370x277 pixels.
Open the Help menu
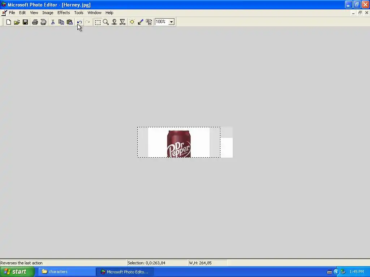pyautogui.click(x=109, y=13)
